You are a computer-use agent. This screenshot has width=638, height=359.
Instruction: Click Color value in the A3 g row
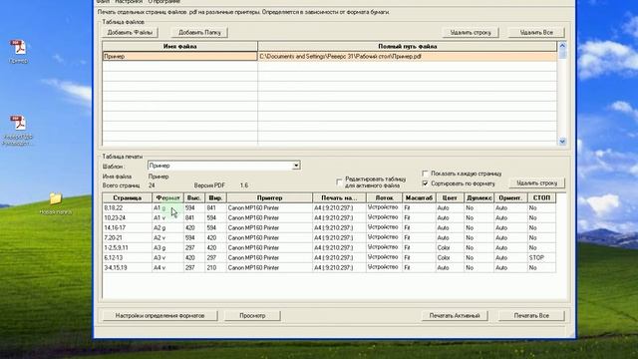click(450, 248)
